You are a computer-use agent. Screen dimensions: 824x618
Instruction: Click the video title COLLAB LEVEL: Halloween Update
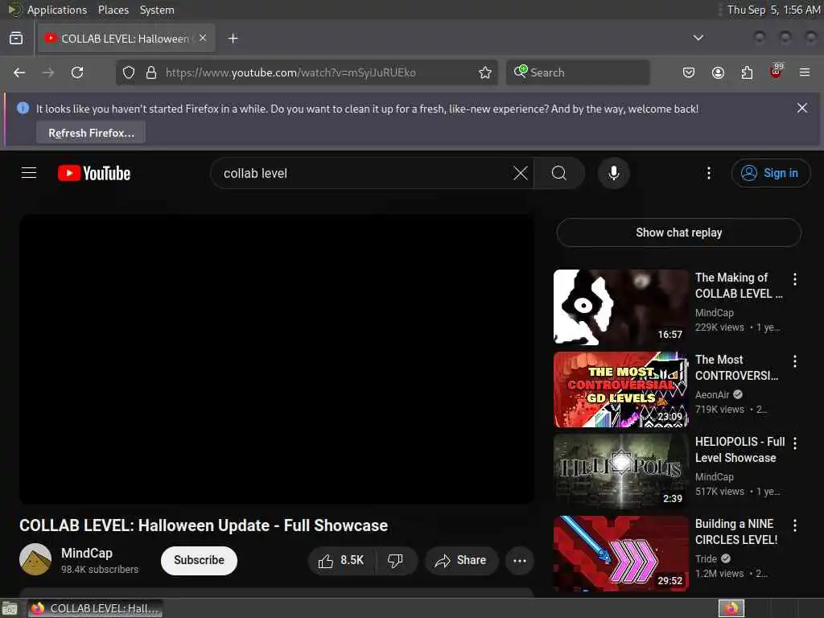coord(204,525)
